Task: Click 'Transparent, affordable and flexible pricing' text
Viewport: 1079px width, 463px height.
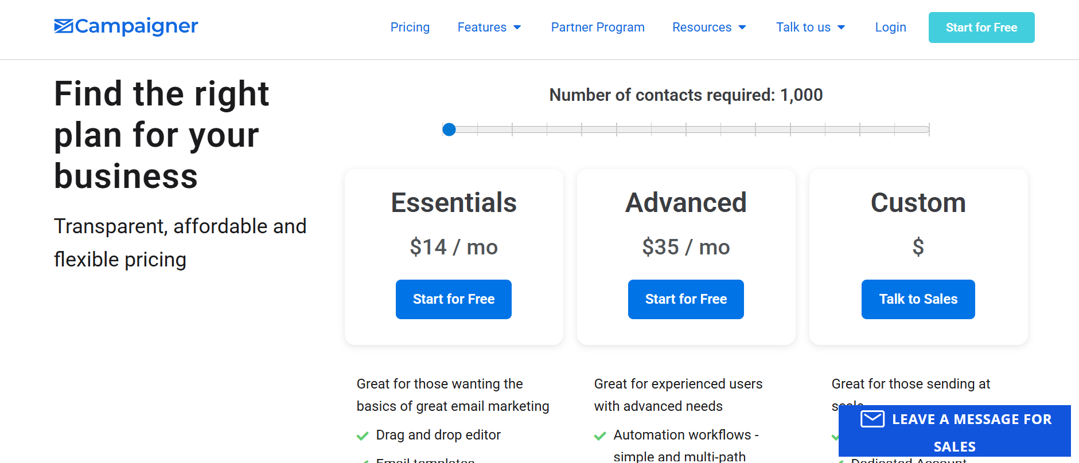Action: click(x=180, y=243)
